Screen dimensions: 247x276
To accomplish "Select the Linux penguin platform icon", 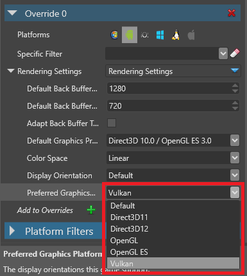I will [x=176, y=35].
